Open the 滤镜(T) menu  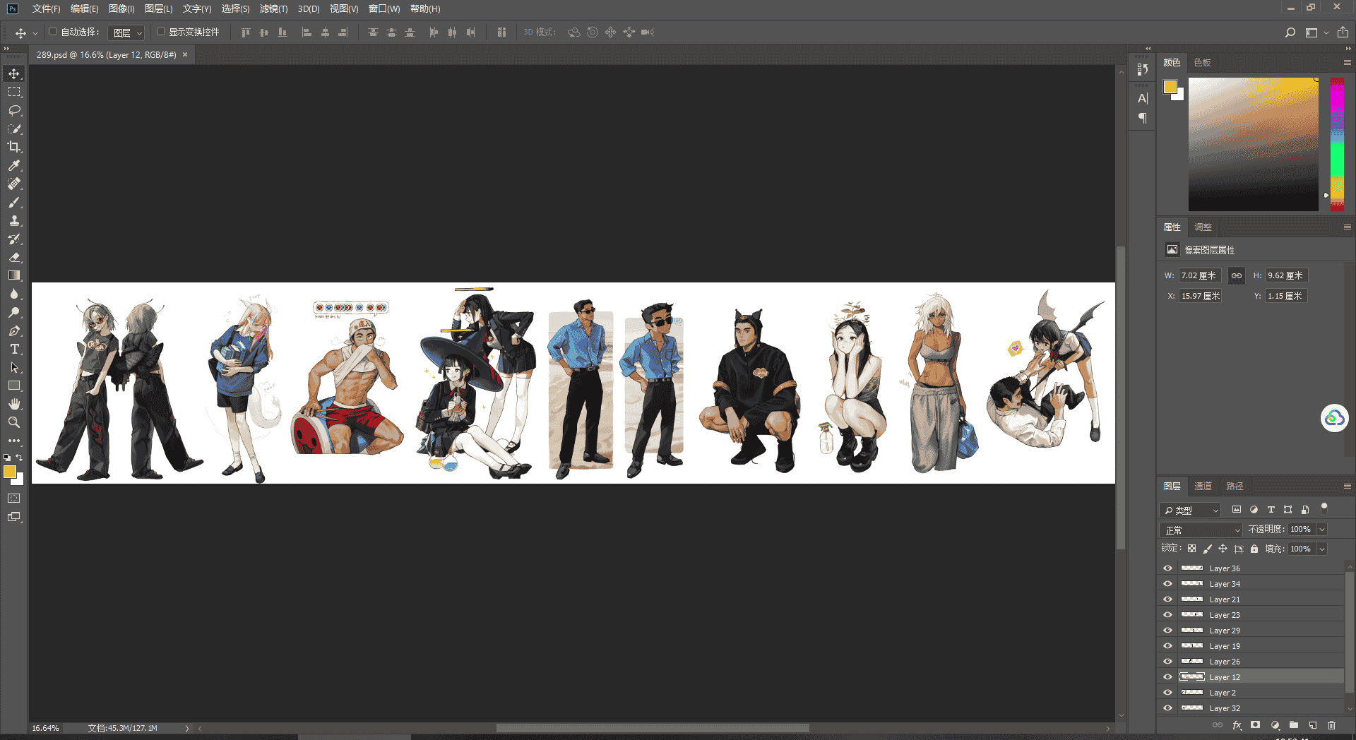[x=273, y=8]
